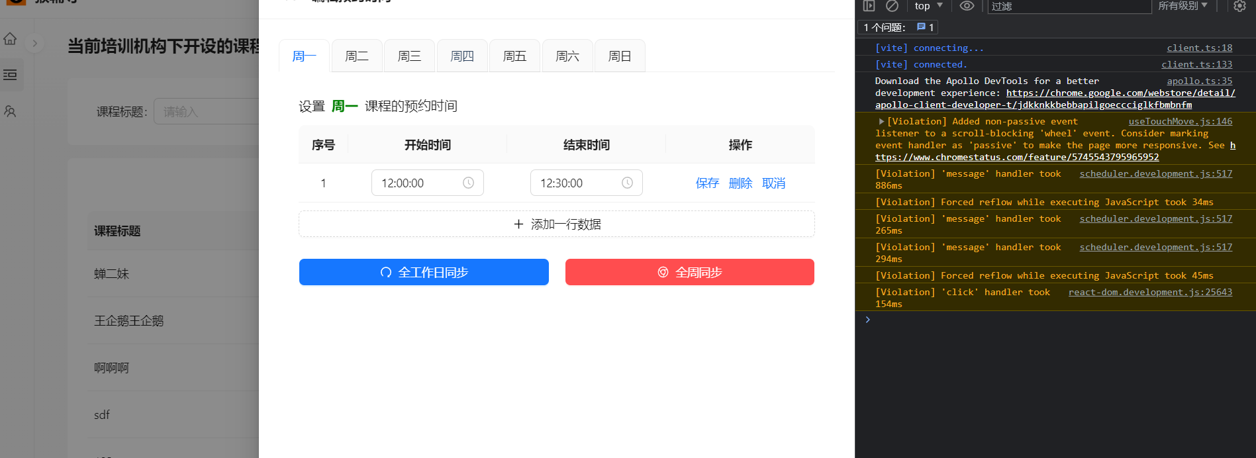Viewport: 1256px width, 458px height.
Task: Open the react-dom.development.js:25643 link
Action: (1151, 292)
